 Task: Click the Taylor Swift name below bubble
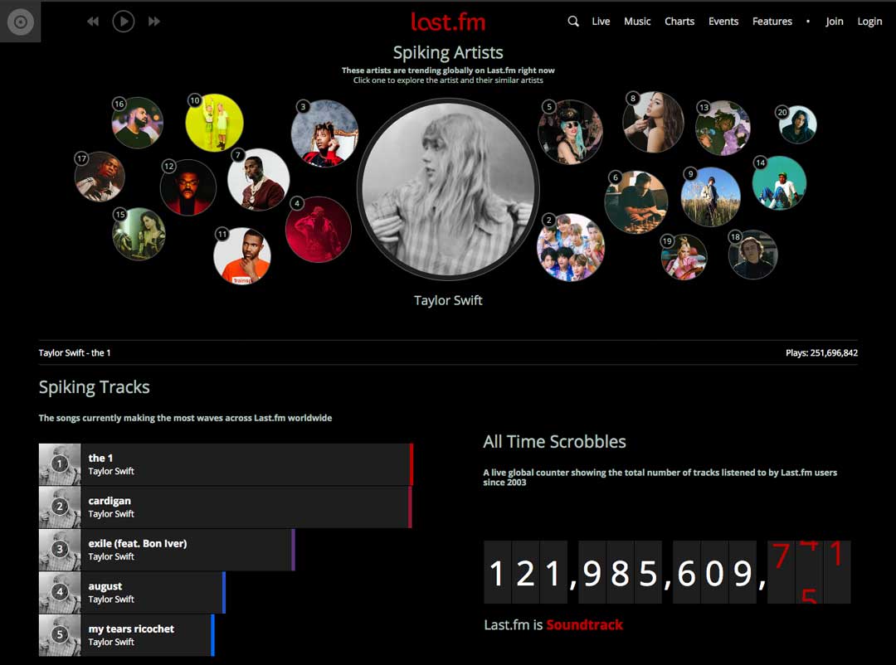[448, 300]
